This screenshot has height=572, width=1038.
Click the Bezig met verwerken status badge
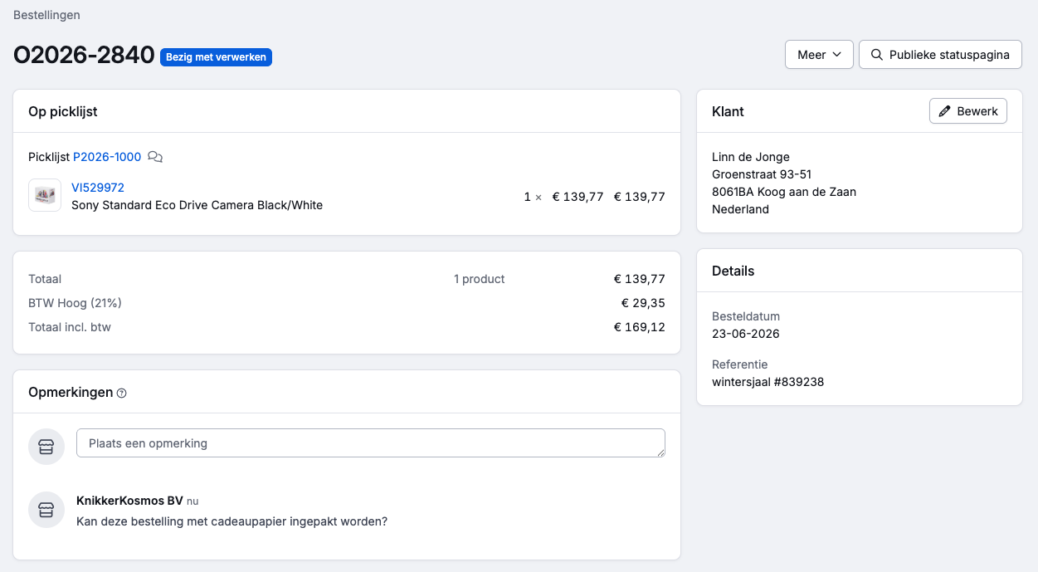(x=216, y=57)
